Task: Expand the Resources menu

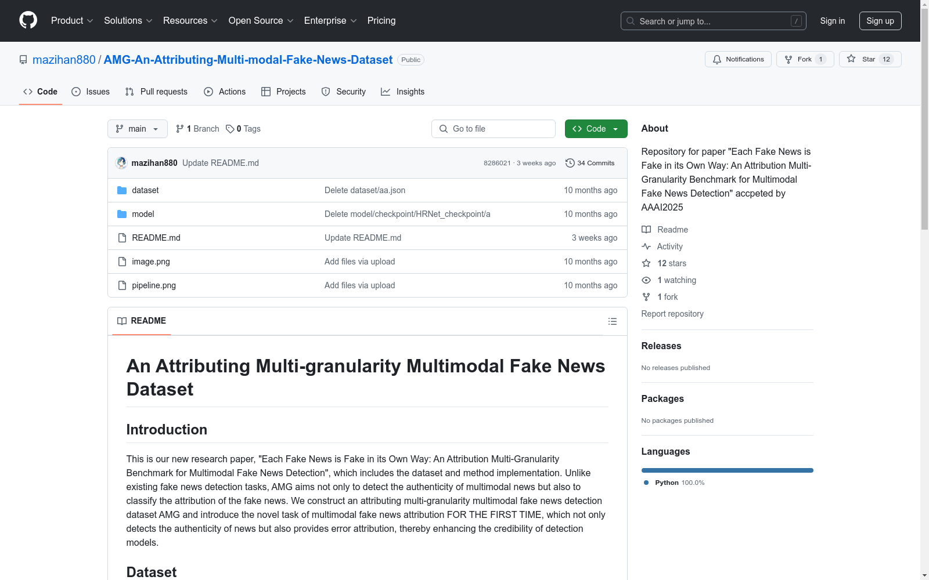Action: 190,21
